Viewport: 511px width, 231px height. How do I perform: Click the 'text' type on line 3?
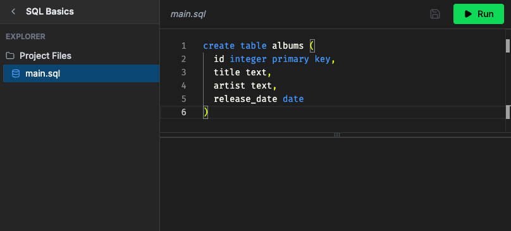tap(256, 72)
